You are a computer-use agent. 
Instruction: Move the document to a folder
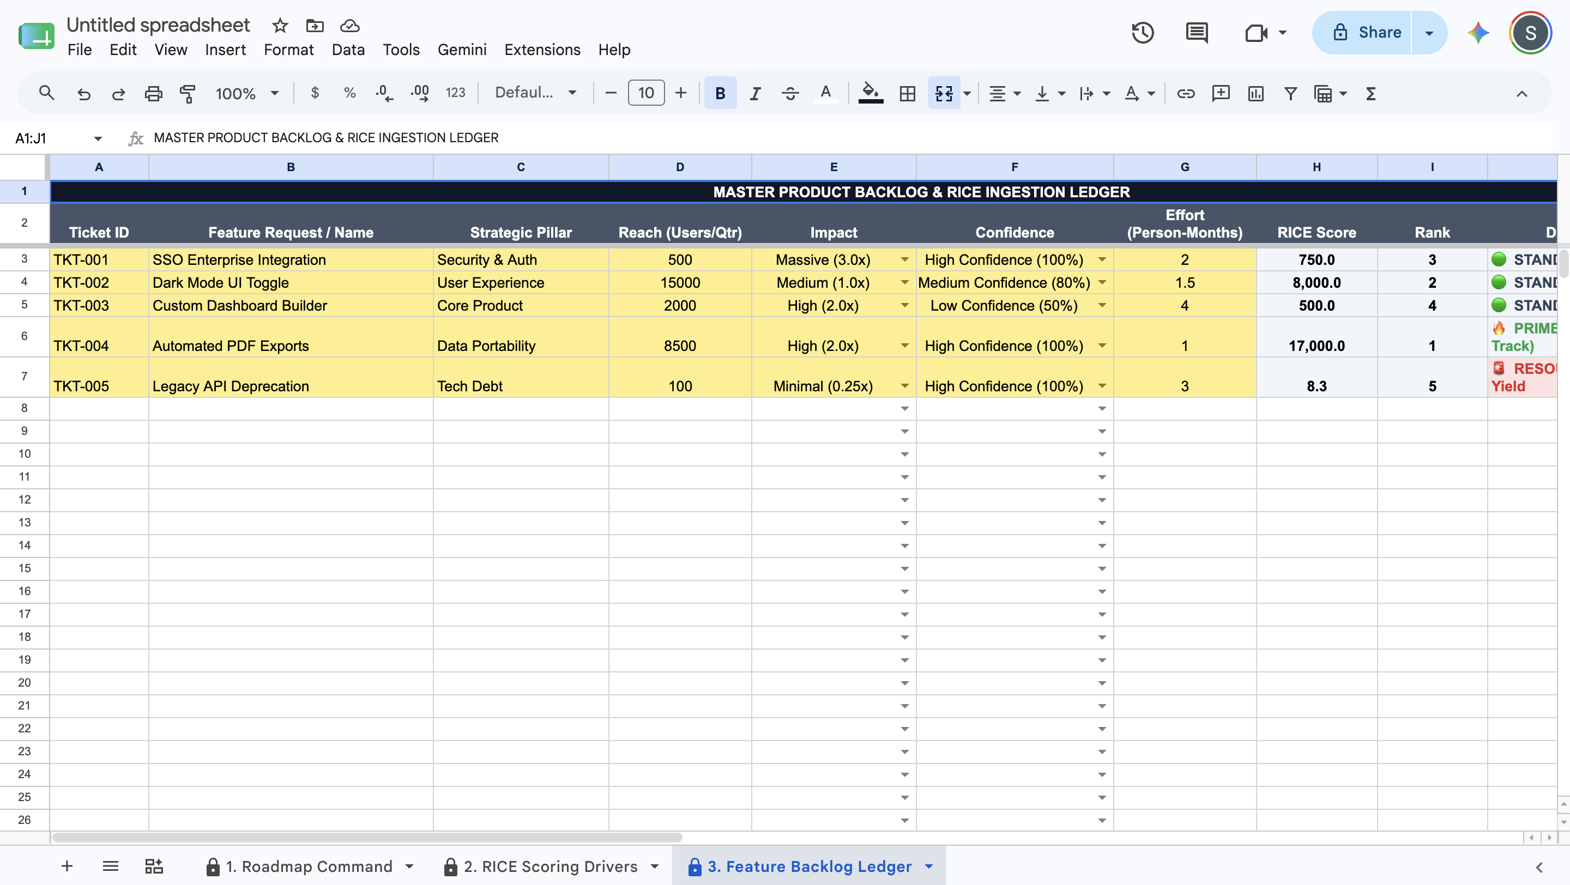click(315, 25)
